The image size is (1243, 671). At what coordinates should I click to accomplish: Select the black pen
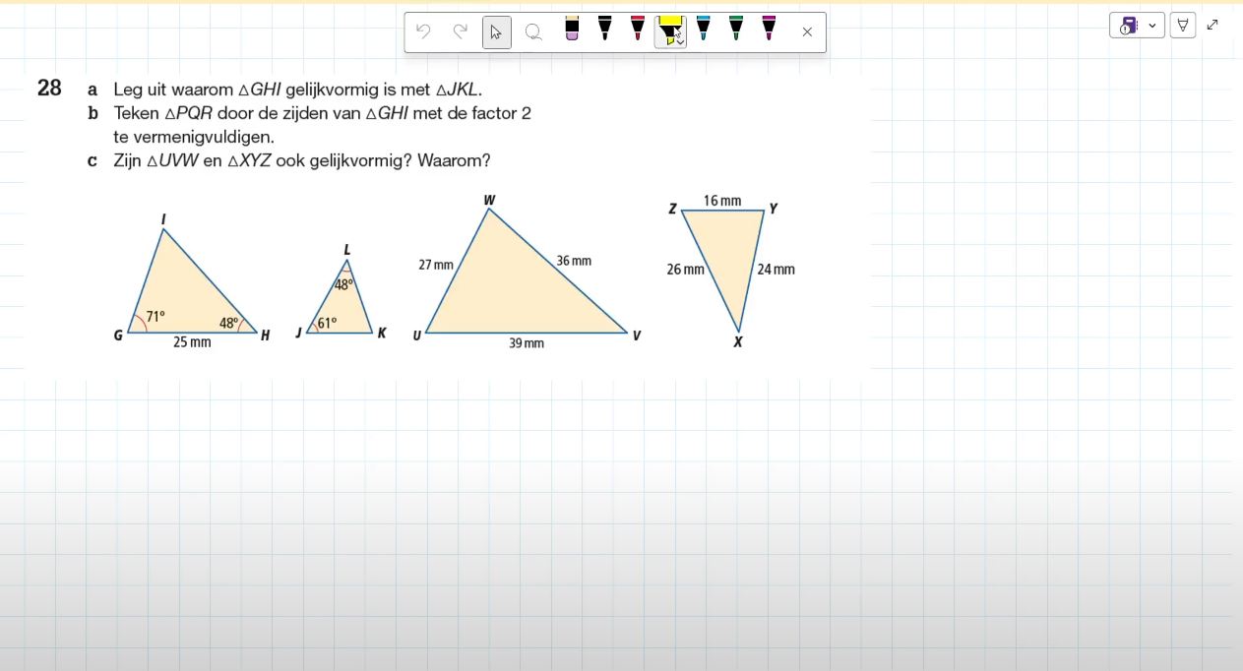tap(604, 30)
